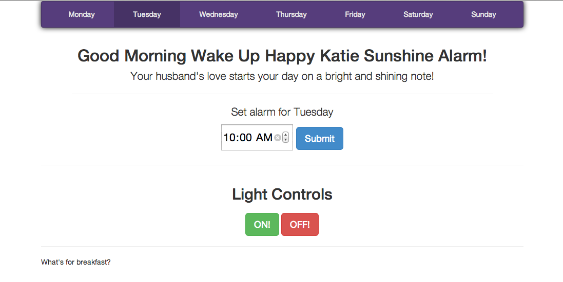
Task: Open Friday in the day navbar
Action: pyautogui.click(x=355, y=14)
